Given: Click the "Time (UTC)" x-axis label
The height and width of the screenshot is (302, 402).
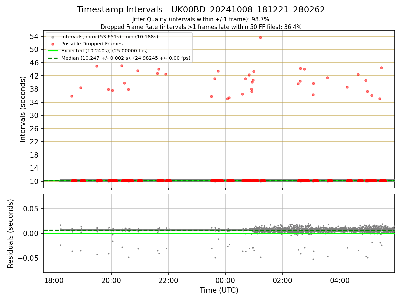Looking at the screenshot, I should click(219, 290).
